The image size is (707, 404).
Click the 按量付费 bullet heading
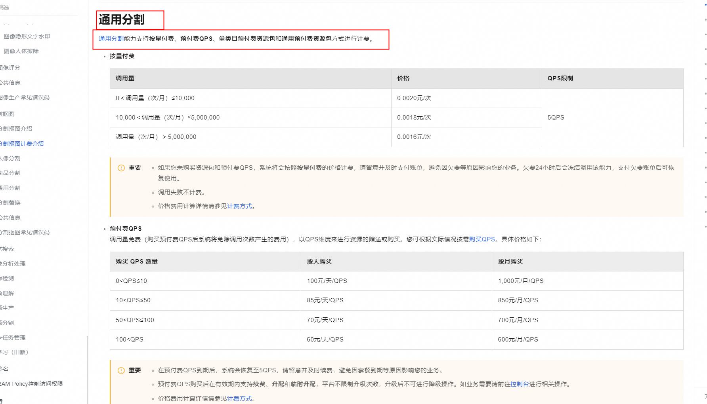[x=122, y=56]
